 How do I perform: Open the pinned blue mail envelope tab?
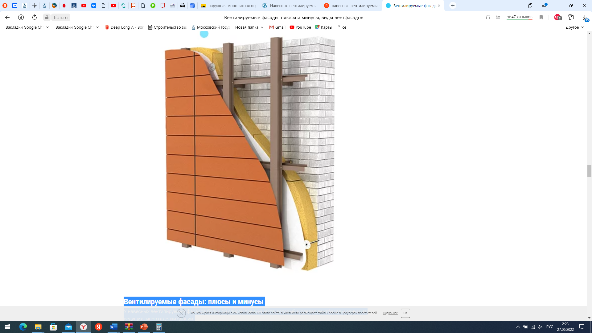pos(15,6)
